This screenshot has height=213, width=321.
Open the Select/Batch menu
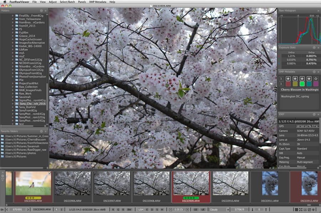[x=67, y=2]
